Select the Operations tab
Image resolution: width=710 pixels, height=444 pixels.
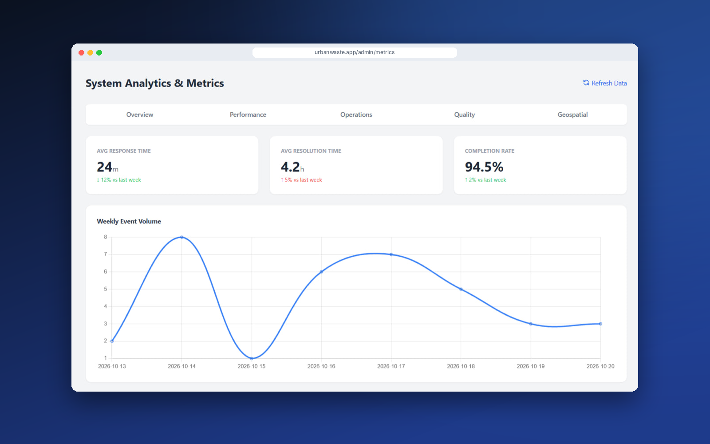pos(356,115)
